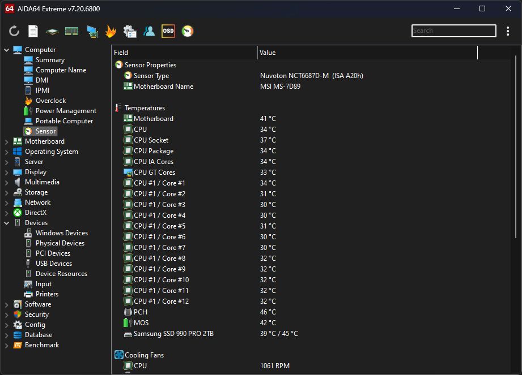Click the Search input field
This screenshot has width=522, height=375.
pos(453,31)
